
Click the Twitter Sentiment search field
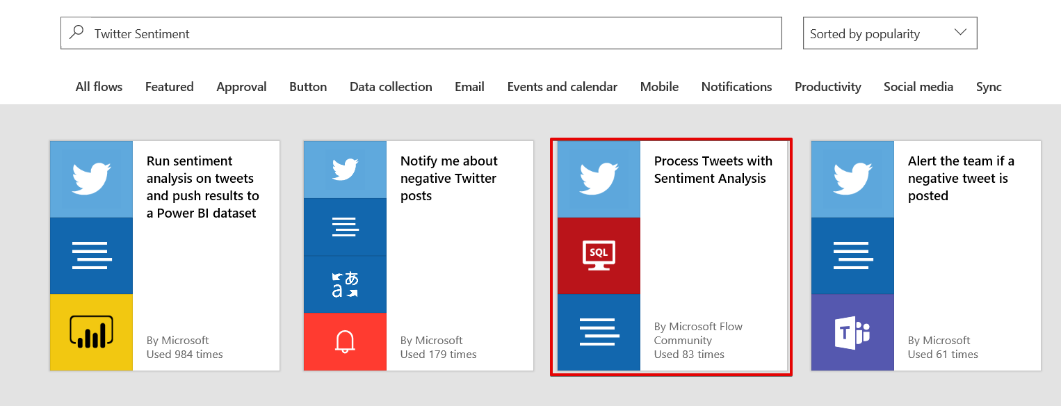(431, 33)
